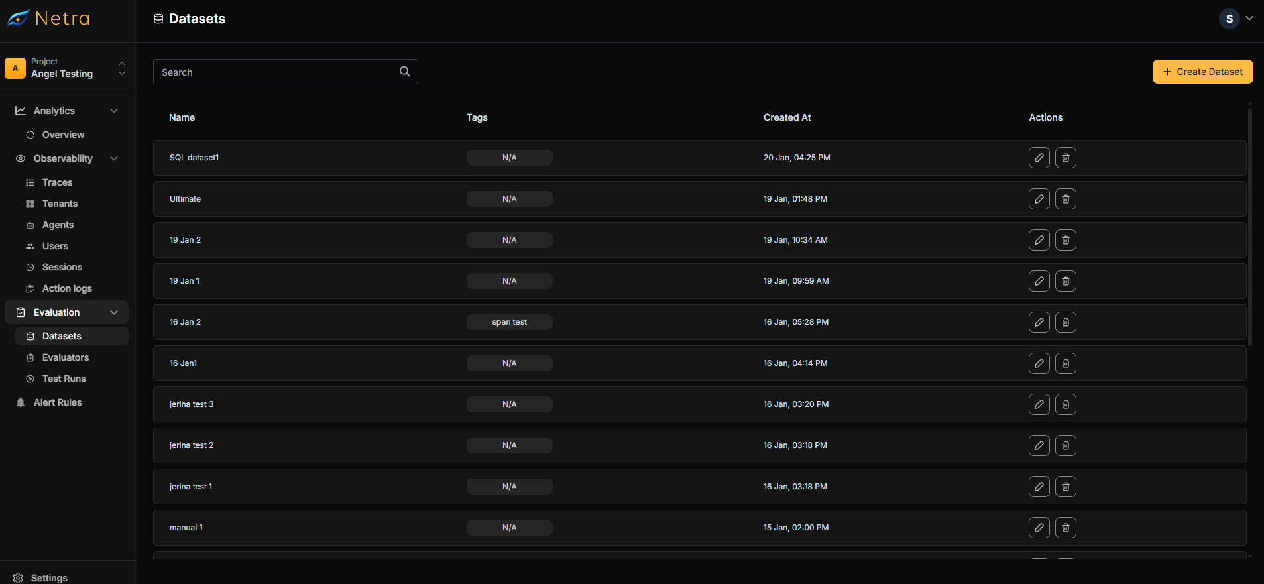Click the Name column header
This screenshot has width=1264, height=584.
(x=182, y=117)
